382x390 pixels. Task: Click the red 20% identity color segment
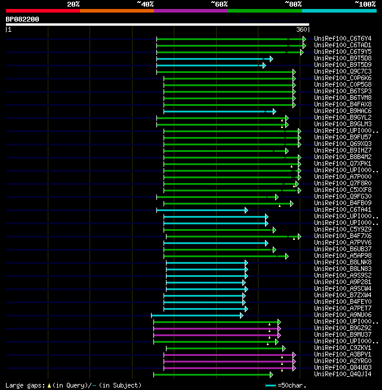pyautogui.click(x=43, y=11)
